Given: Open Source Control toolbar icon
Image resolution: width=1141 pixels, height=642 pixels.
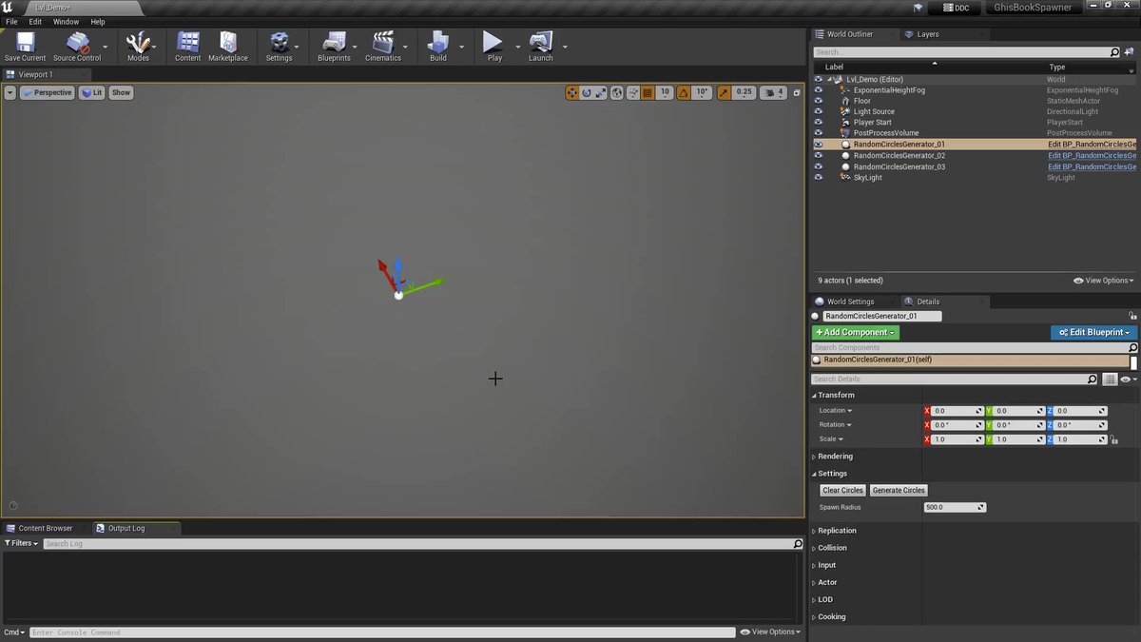Looking at the screenshot, I should point(77,43).
